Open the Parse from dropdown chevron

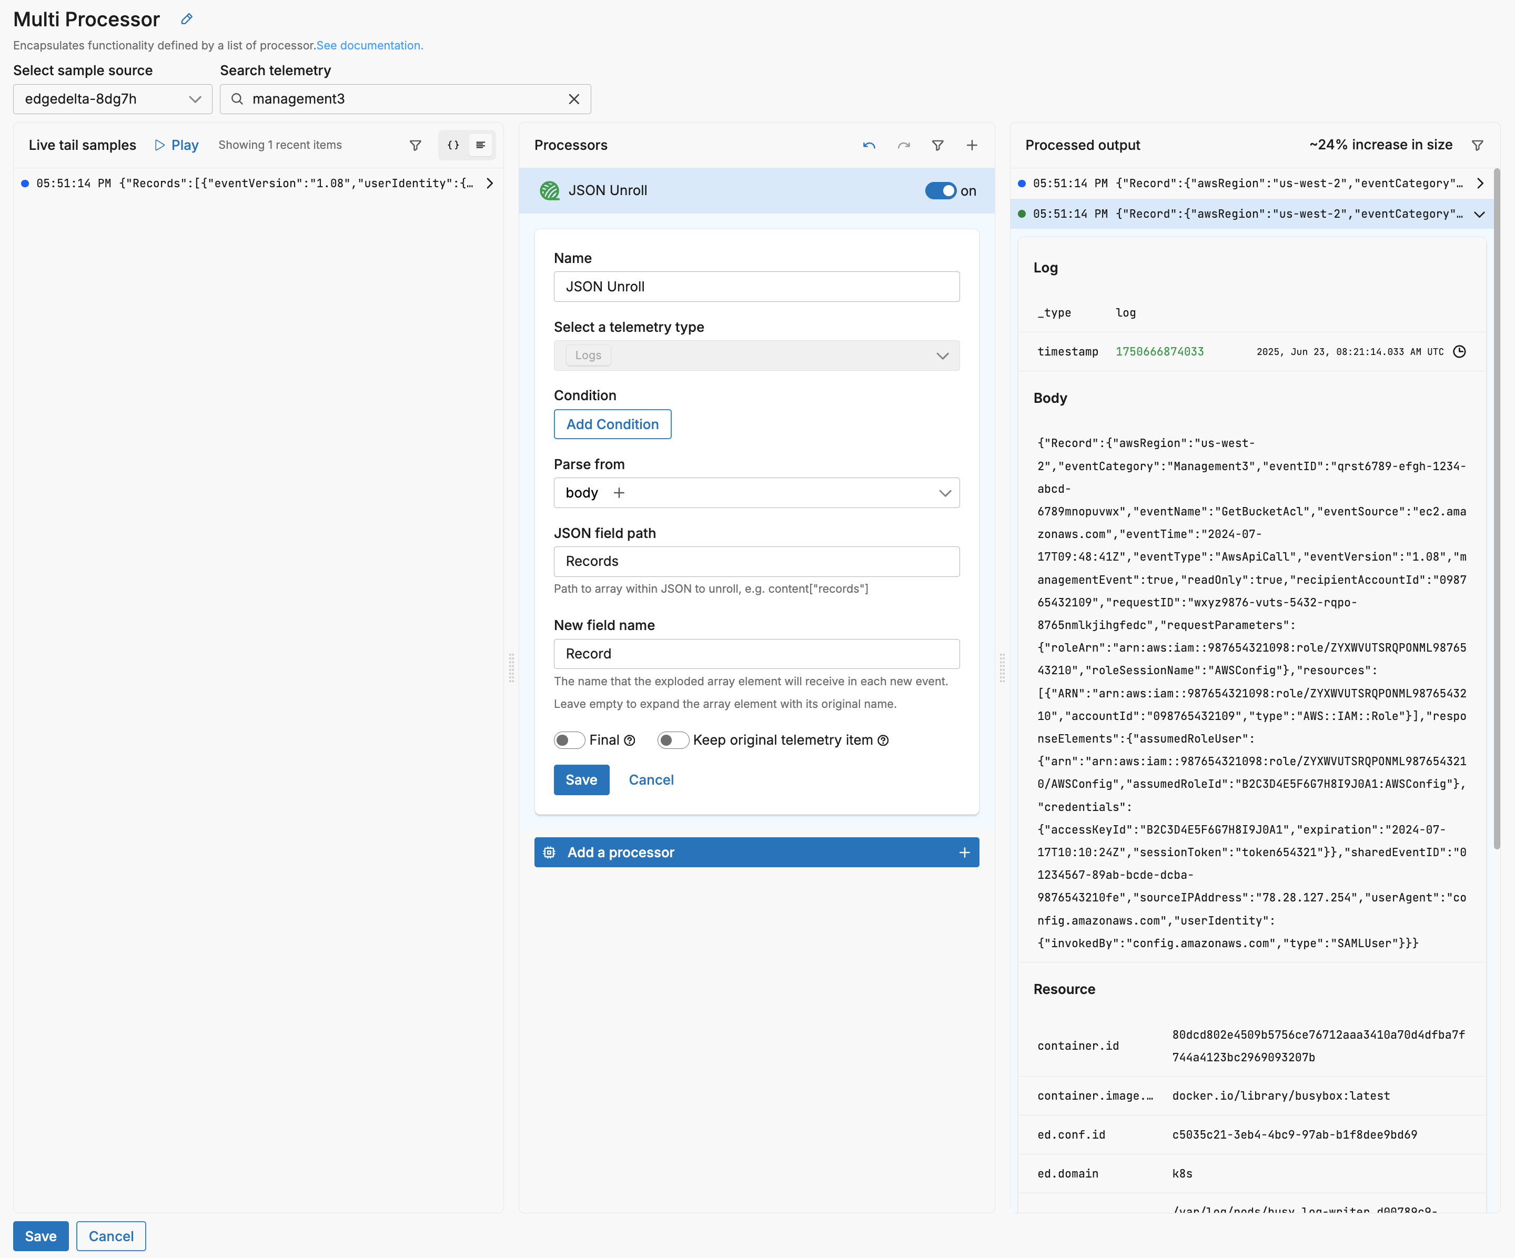pyautogui.click(x=945, y=493)
